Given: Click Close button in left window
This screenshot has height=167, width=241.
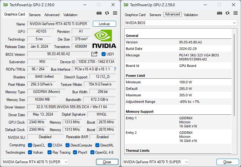Looking at the screenshot, I should click(x=107, y=162).
